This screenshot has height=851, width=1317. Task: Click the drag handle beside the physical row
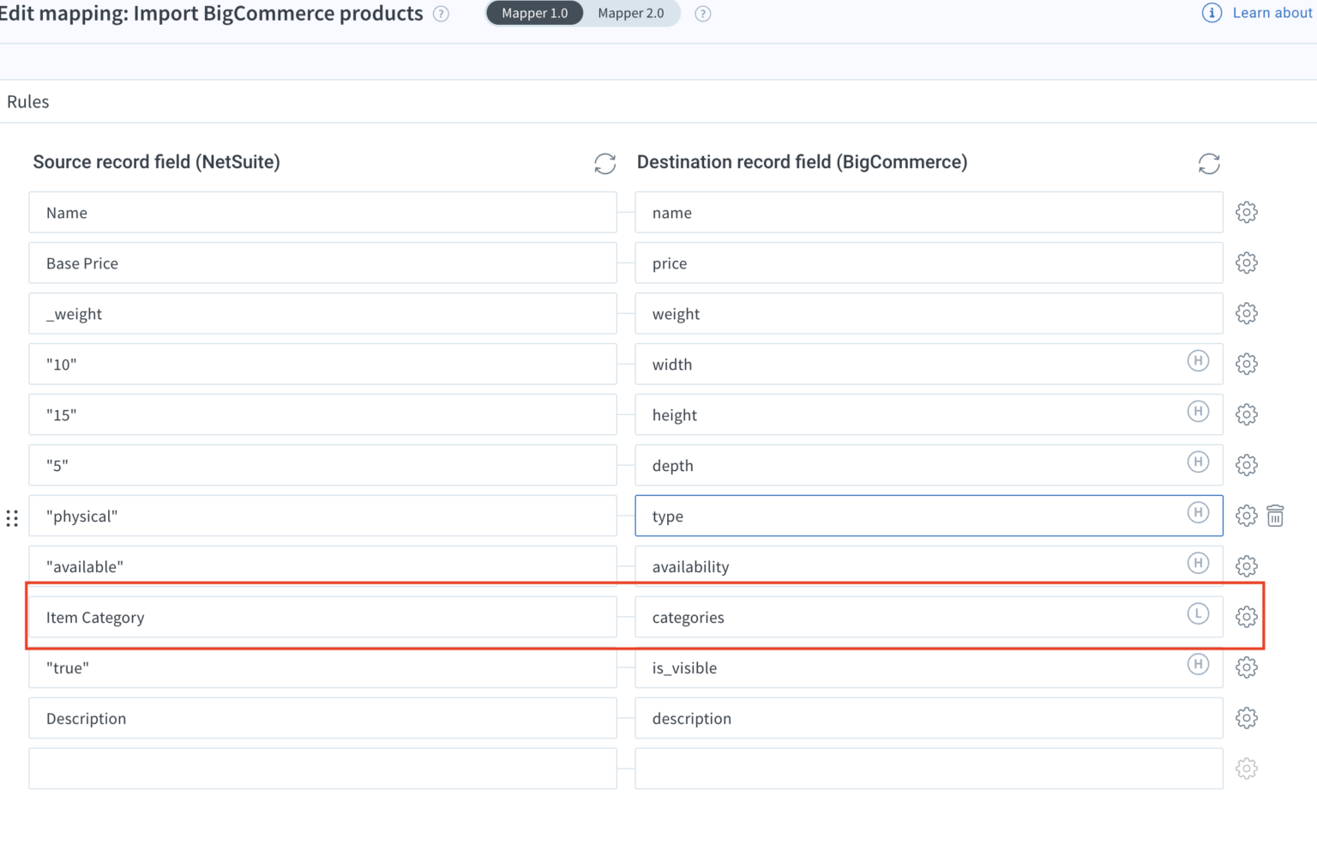click(x=12, y=517)
